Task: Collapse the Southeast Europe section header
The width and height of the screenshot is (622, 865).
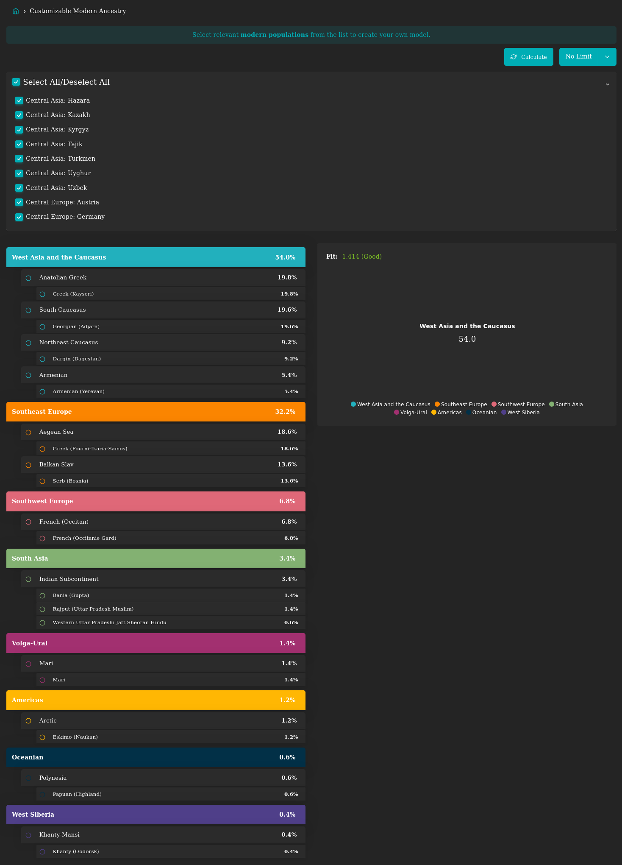Action: (156, 412)
